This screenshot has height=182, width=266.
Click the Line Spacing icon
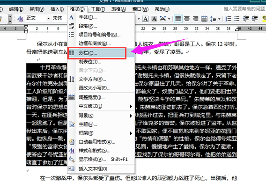[x=214, y=19]
